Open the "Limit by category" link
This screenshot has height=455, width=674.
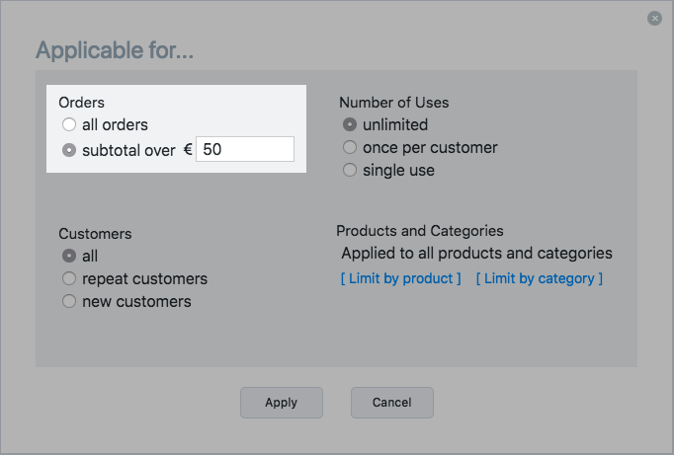539,278
